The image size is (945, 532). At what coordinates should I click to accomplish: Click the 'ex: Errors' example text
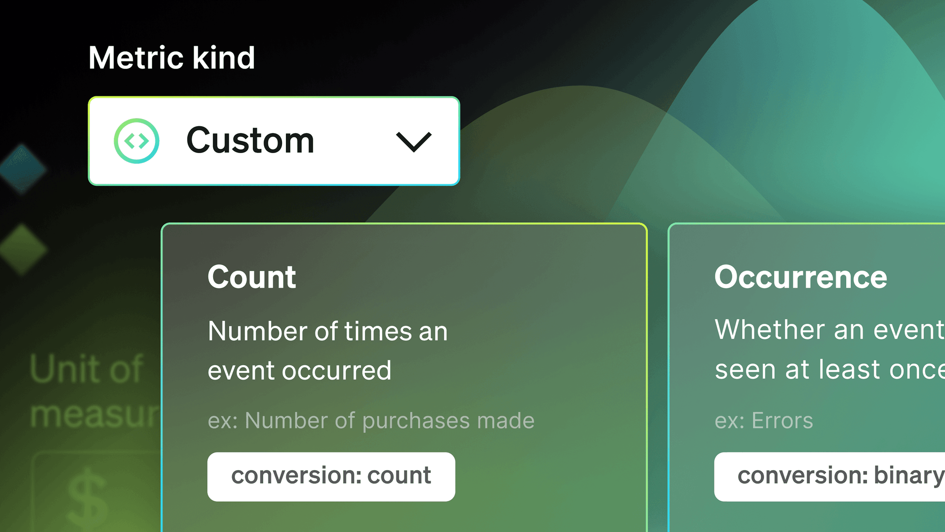pos(764,420)
